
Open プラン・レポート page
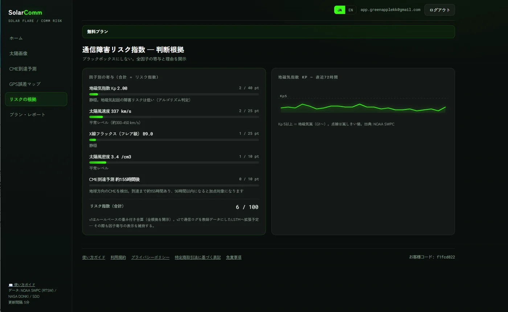36,115
